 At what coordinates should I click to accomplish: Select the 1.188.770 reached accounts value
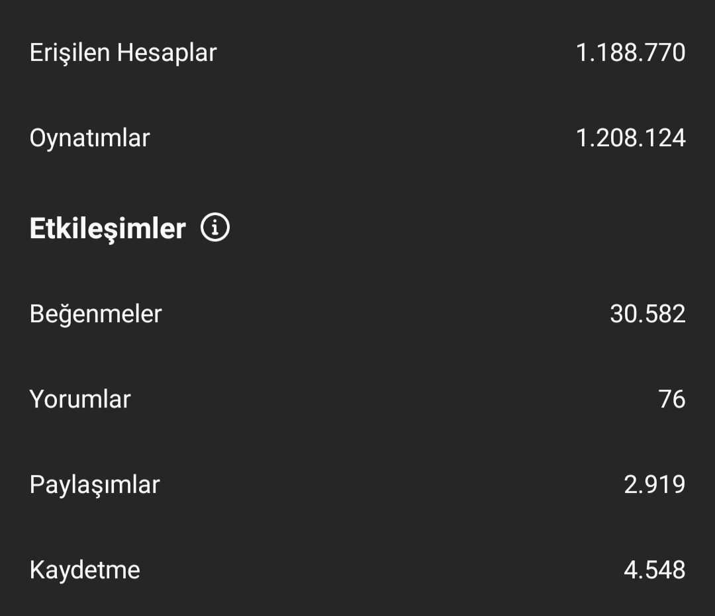point(631,52)
